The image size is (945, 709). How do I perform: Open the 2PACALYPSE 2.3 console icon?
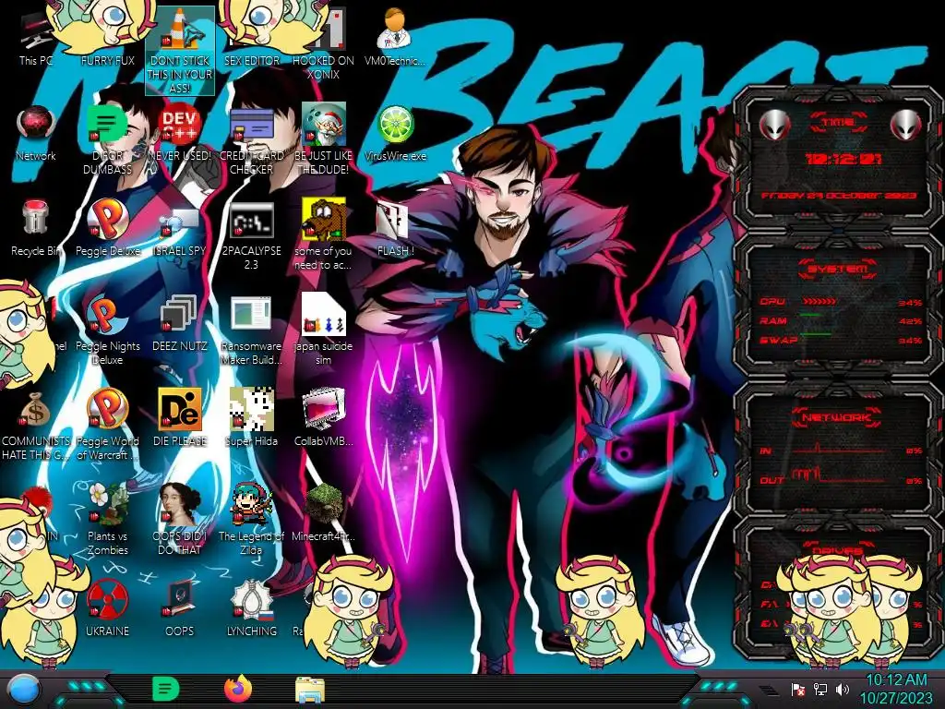tap(251, 235)
